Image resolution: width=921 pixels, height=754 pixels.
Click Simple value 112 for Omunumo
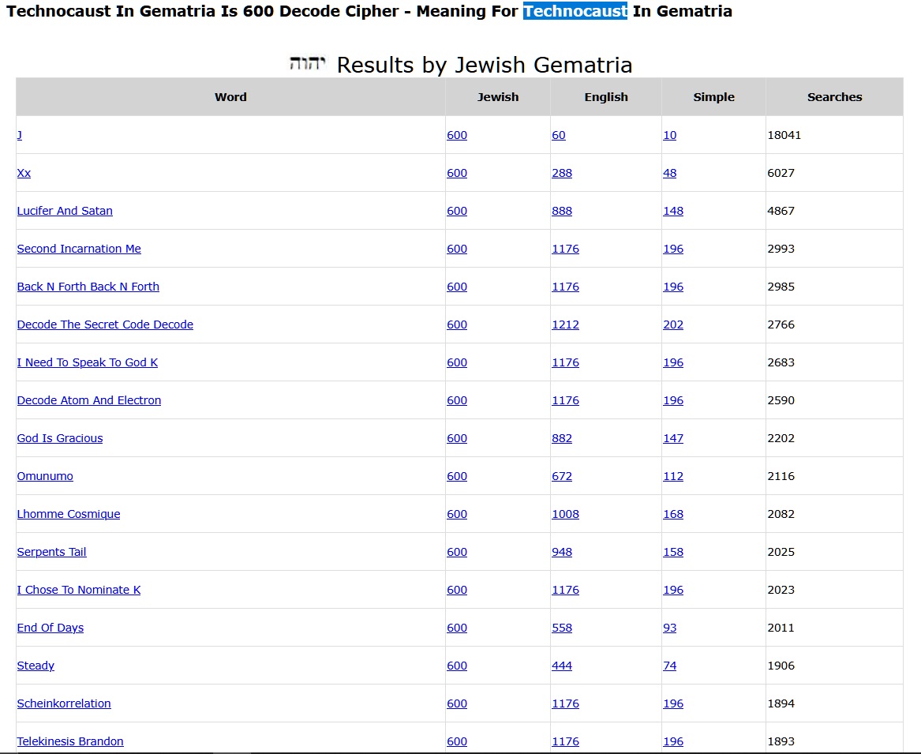[x=673, y=476]
